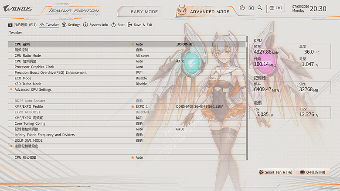This screenshot has width=340, height=191.
Task: Click the settings list scrollbar
Action: point(247,98)
